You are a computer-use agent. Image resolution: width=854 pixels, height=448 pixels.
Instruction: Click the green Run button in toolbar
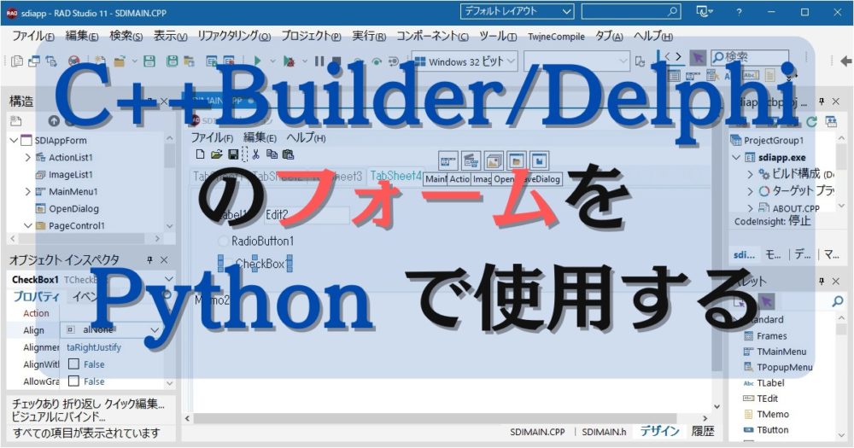click(258, 61)
